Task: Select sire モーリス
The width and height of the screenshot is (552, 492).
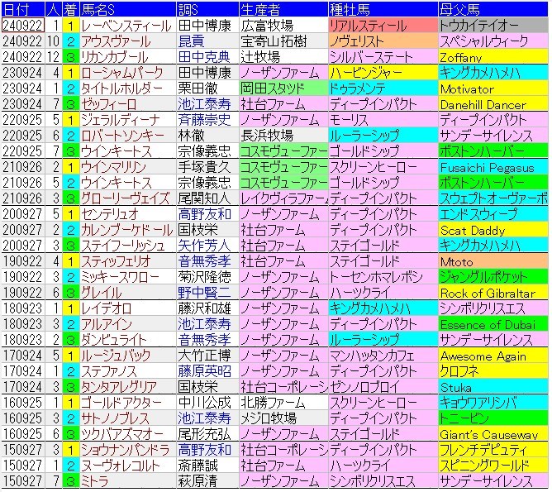Action: coord(383,120)
